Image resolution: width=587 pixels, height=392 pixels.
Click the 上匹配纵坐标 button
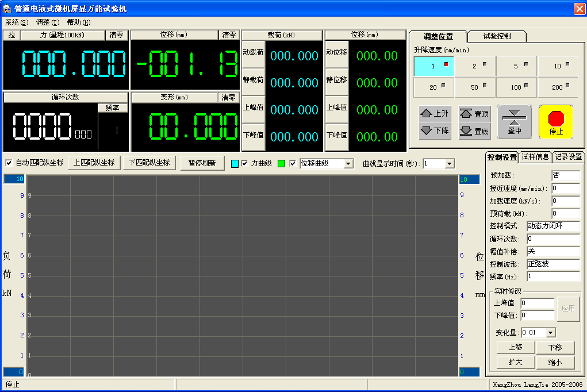pyautogui.click(x=94, y=163)
